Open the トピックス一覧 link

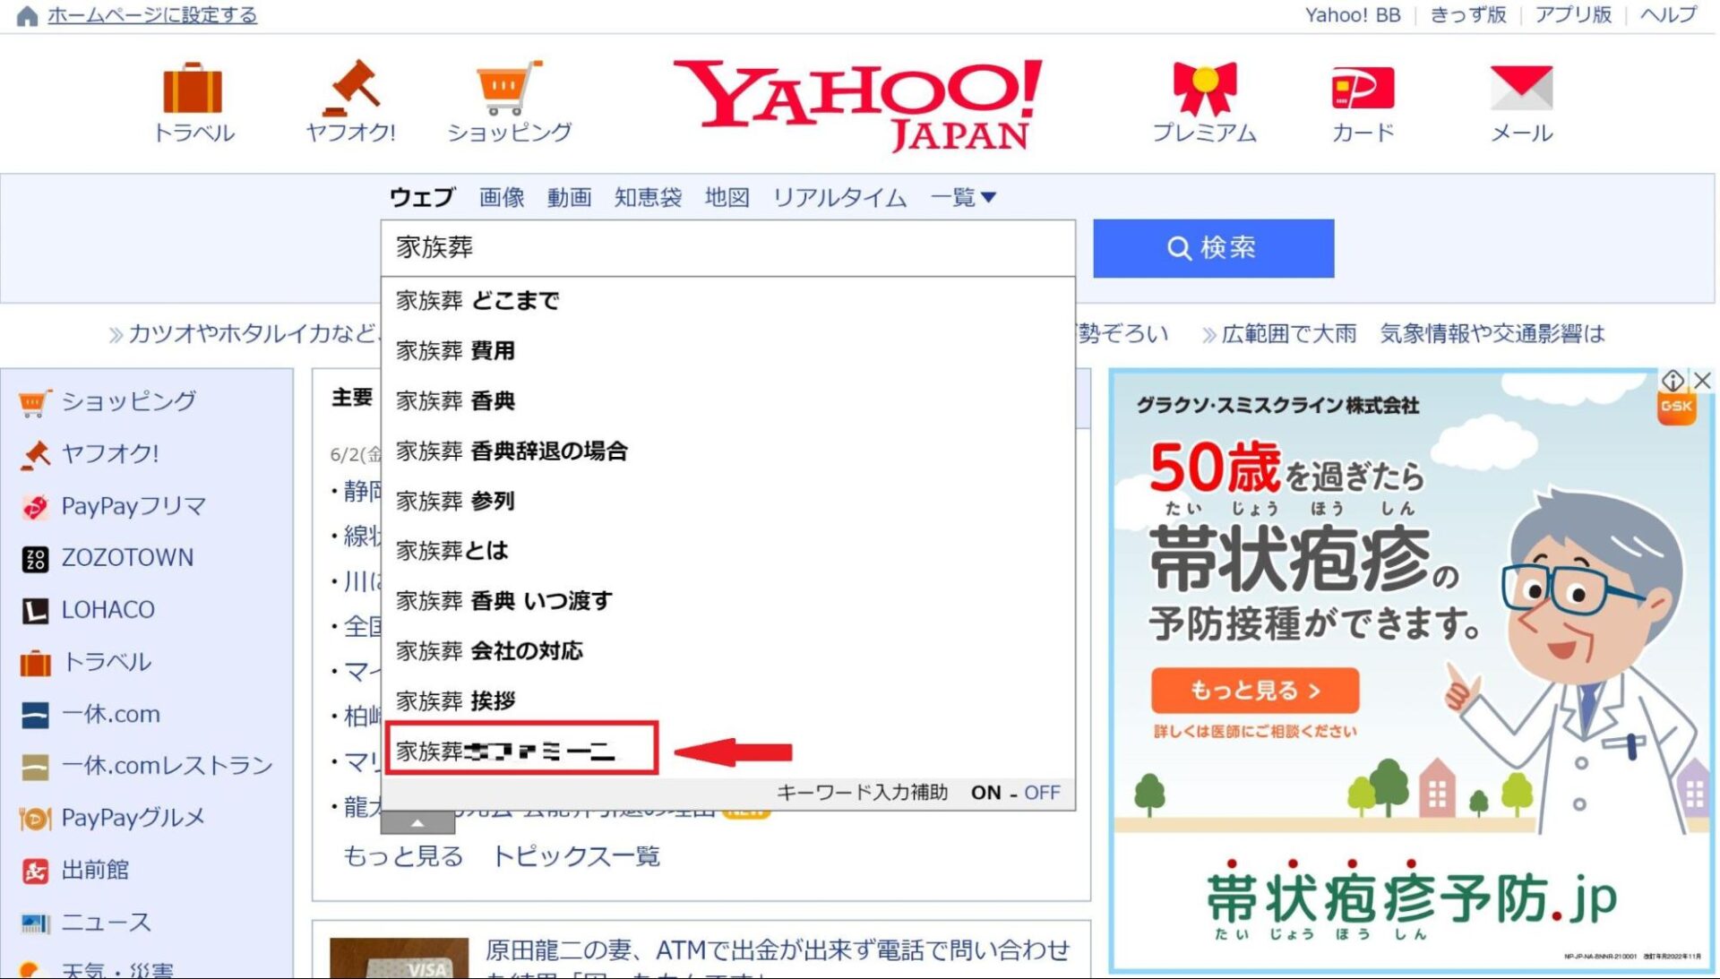coord(576,856)
